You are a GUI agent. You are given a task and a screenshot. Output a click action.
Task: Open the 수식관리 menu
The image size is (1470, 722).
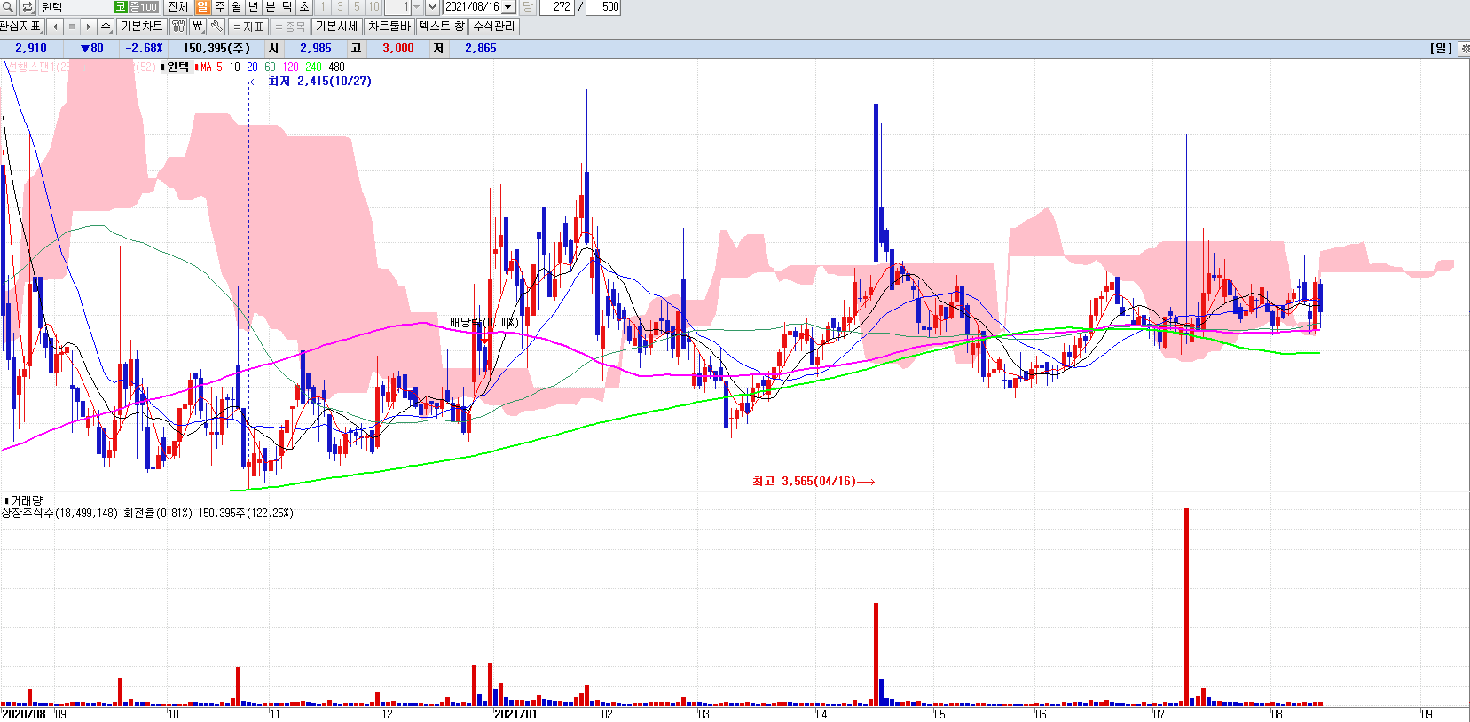(493, 27)
